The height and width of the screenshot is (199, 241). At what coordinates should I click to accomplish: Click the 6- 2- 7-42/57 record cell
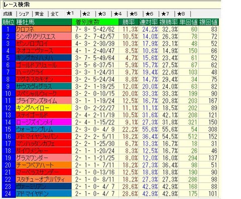(x=95, y=36)
